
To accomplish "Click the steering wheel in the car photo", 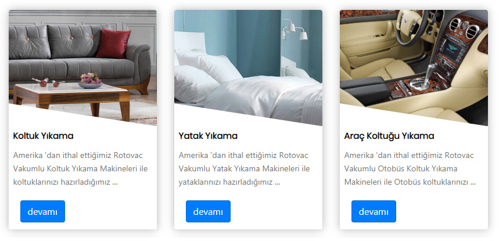I will tap(411, 27).
